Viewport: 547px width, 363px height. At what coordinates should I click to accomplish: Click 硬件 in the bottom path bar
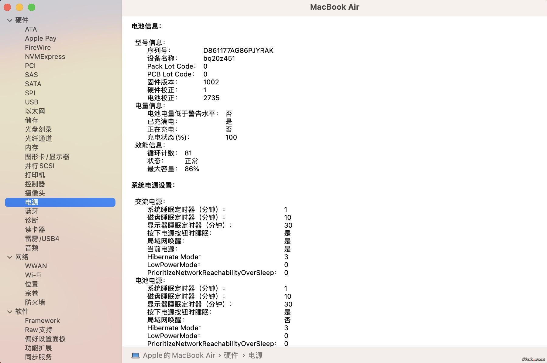click(x=231, y=355)
